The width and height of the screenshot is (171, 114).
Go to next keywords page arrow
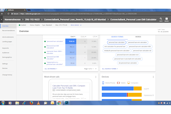click(x=96, y=69)
